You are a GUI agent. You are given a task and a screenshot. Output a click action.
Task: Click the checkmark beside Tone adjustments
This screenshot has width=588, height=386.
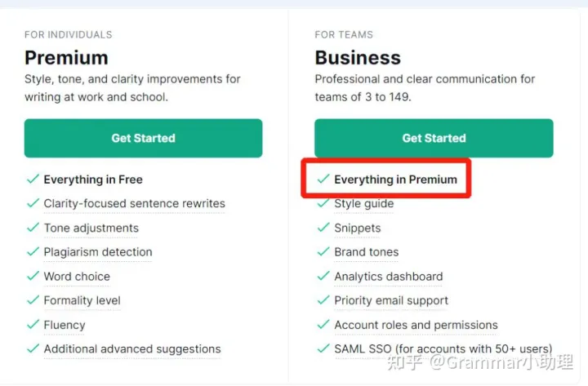[x=33, y=228]
